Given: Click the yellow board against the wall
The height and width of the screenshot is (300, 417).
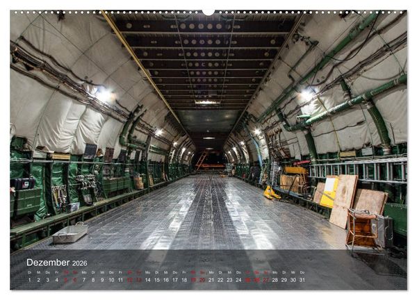Looking at the screenshot, I should [x=329, y=192].
